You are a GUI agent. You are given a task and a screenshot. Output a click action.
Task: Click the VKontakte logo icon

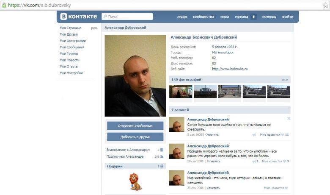coord(63,17)
